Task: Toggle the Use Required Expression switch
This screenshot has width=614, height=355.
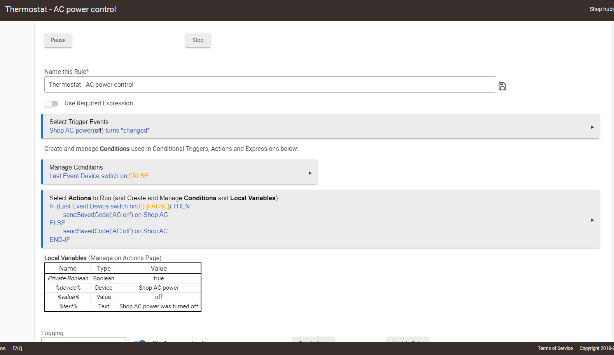Action: (x=51, y=104)
